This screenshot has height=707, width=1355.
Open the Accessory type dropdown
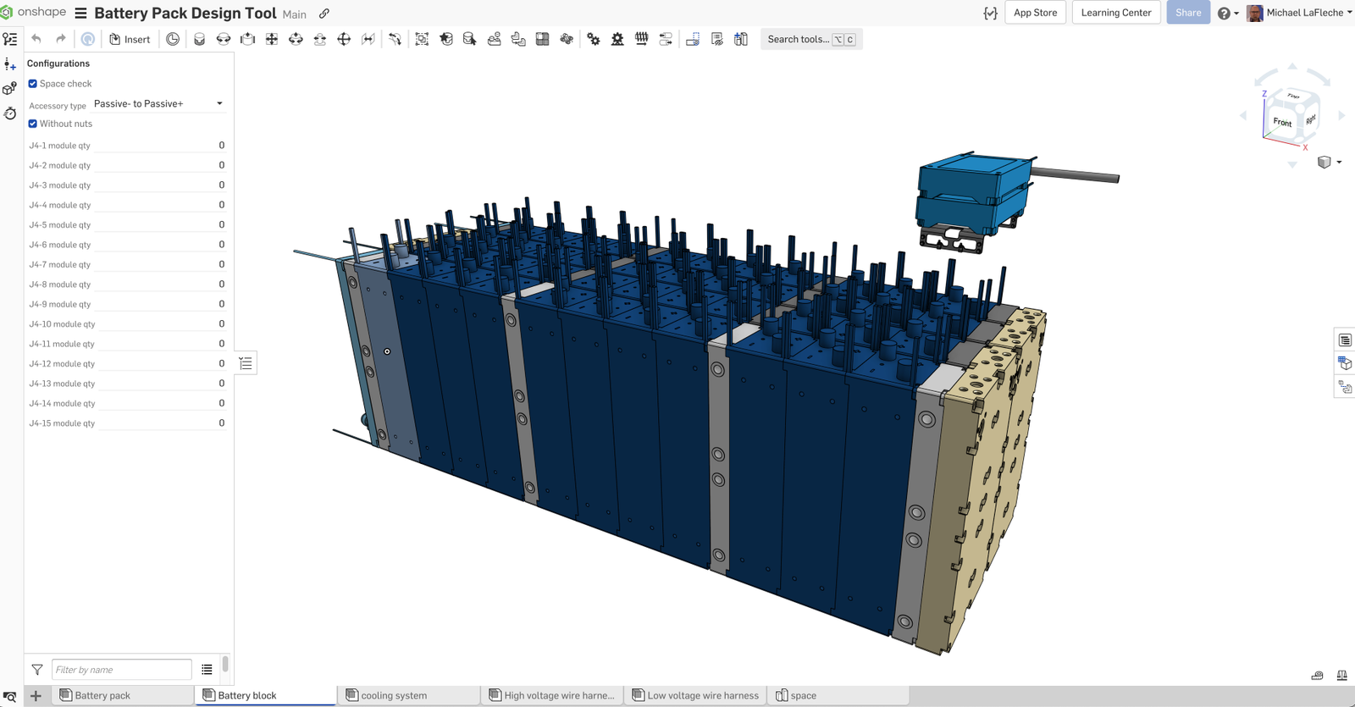click(x=158, y=103)
